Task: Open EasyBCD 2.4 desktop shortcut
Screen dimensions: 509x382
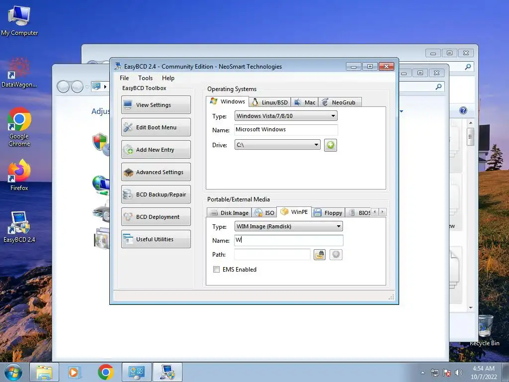Action: tap(19, 227)
